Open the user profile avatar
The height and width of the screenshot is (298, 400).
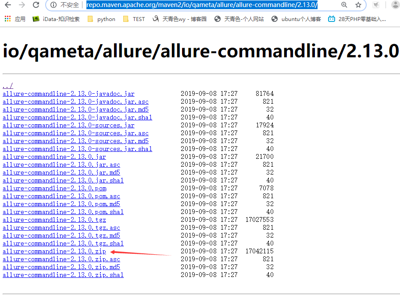(x=396, y=5)
